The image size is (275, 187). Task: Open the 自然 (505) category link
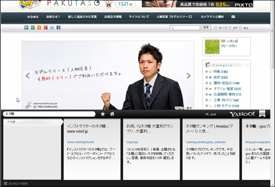coord(221,77)
